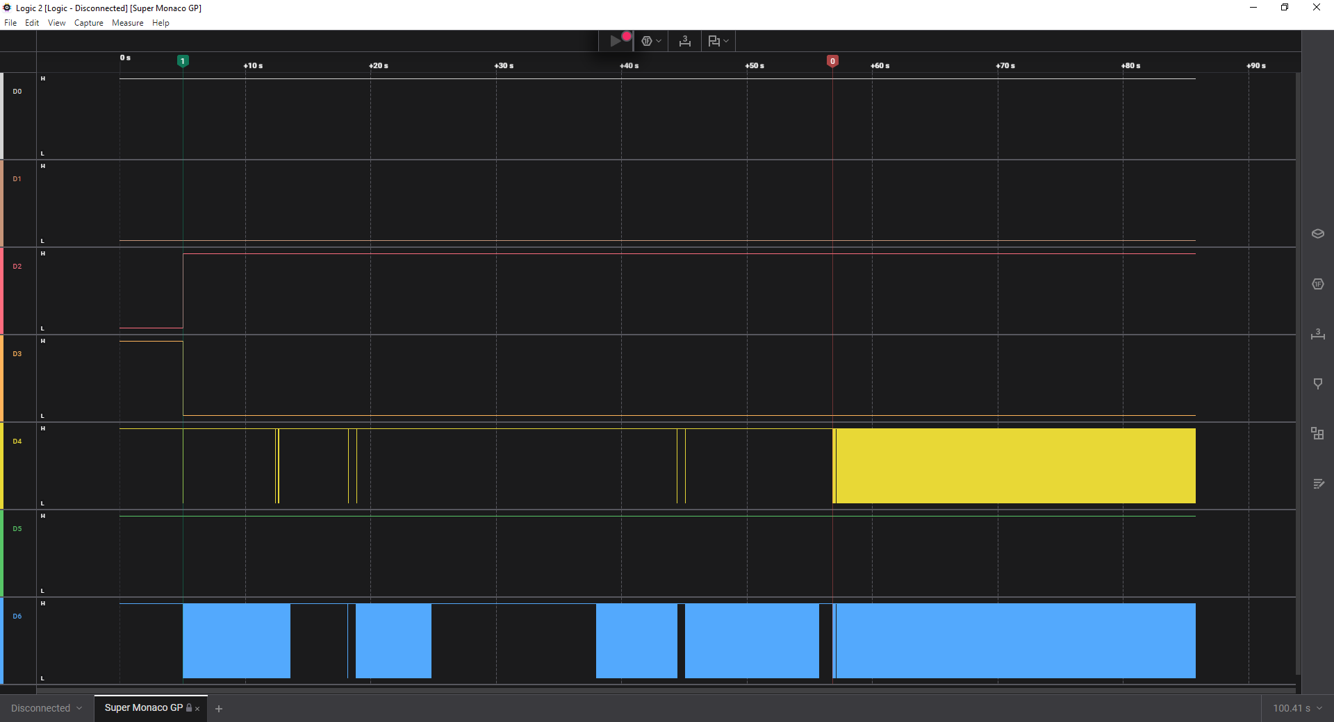Switch to the Super Monaco GP tab
This screenshot has width=1334, height=722.
click(x=143, y=708)
